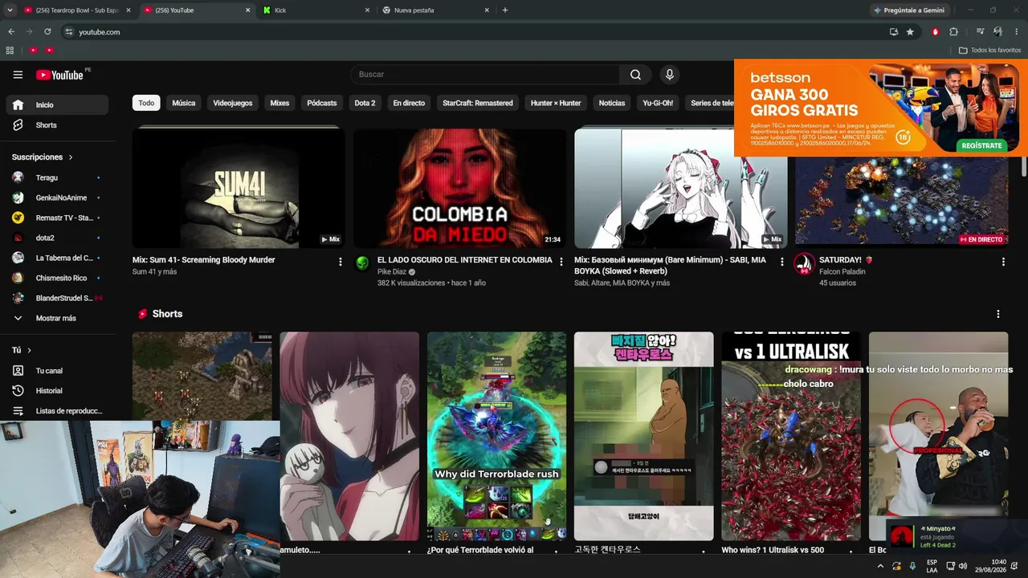Bookmark this page with the star icon

910,32
